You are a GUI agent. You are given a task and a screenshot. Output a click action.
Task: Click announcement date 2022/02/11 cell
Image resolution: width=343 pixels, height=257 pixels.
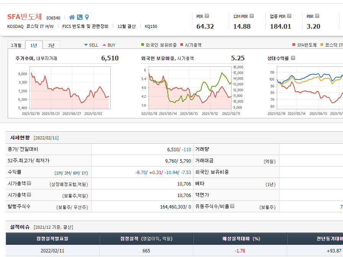tap(52, 251)
